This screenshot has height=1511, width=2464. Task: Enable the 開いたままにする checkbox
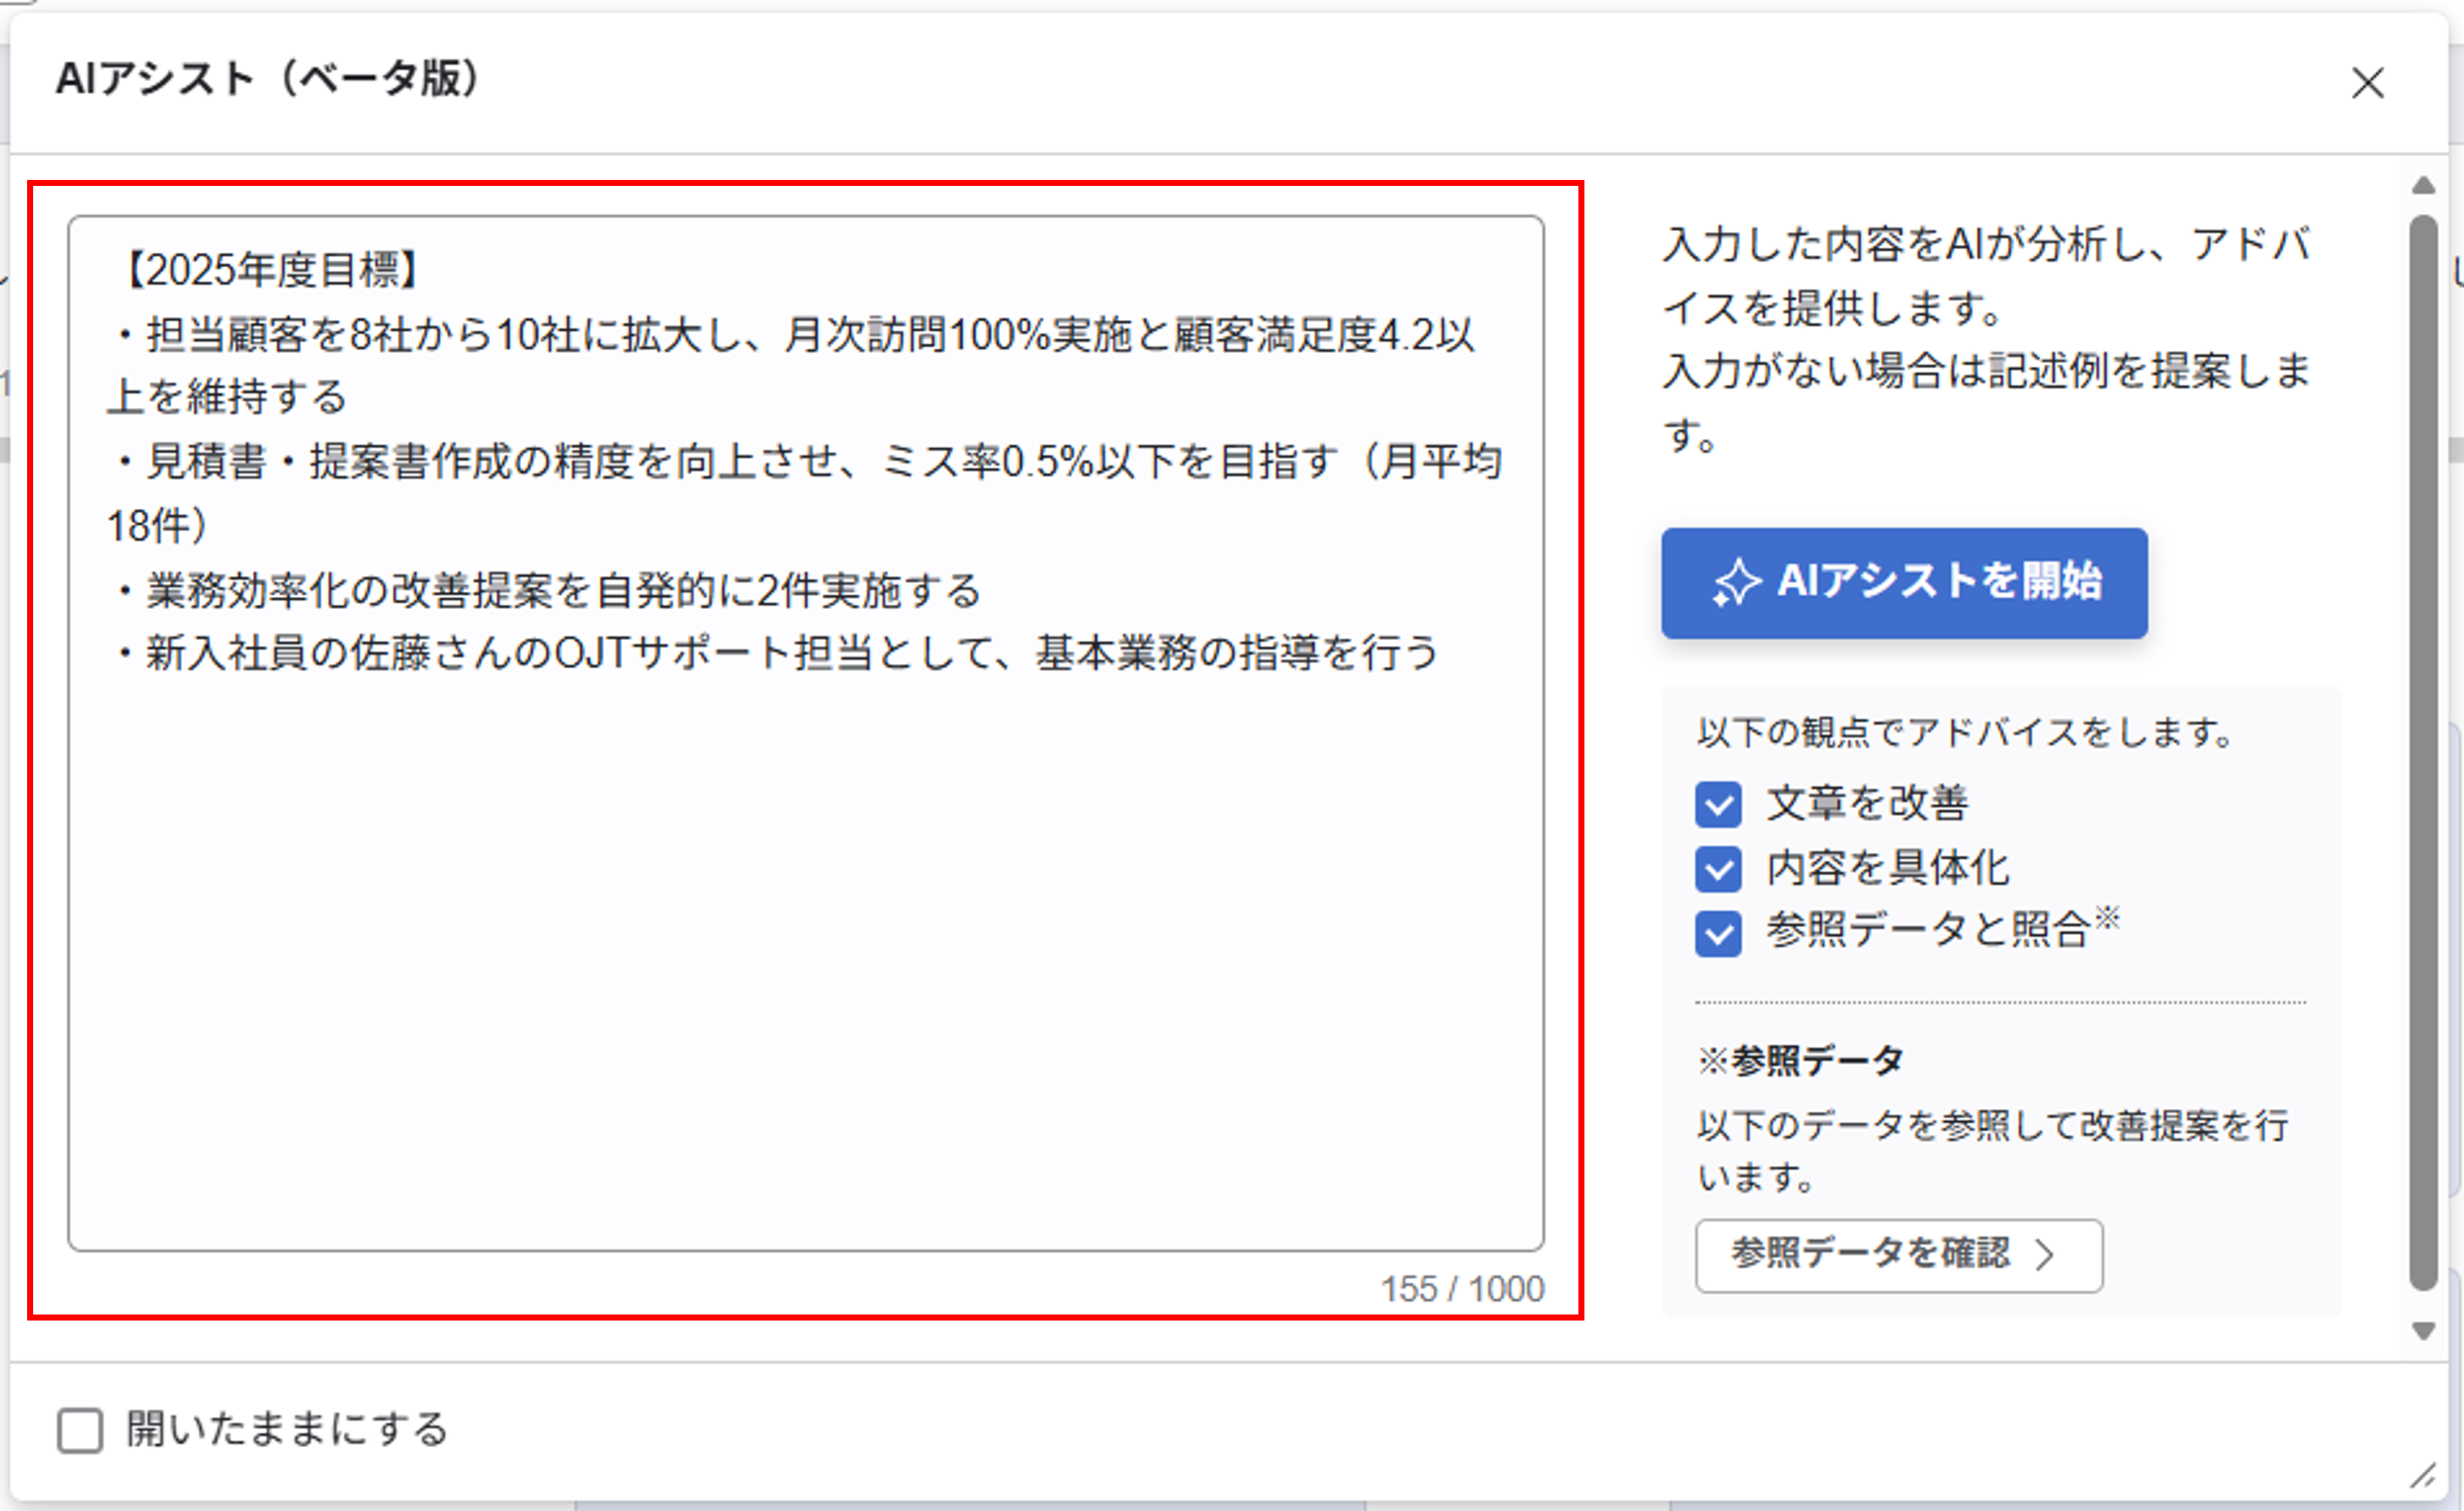click(x=80, y=1430)
